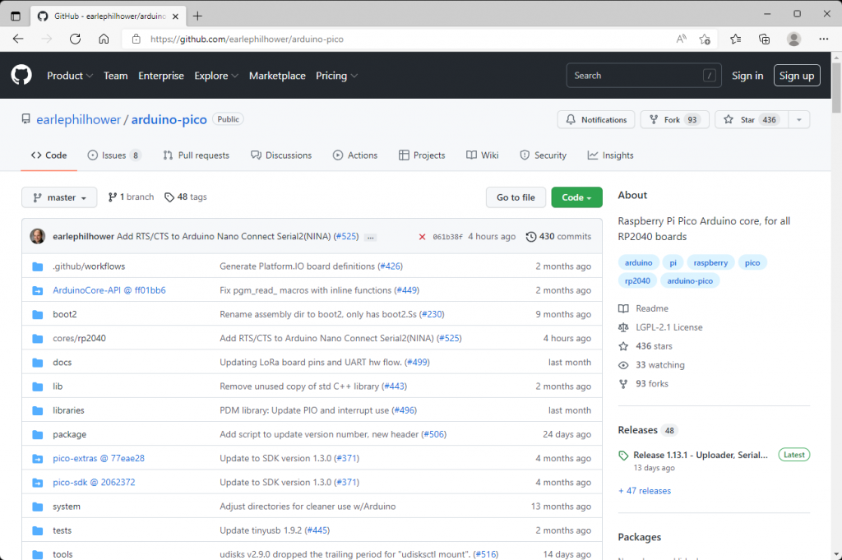
Task: Click the browser address bar URL
Action: (247, 39)
